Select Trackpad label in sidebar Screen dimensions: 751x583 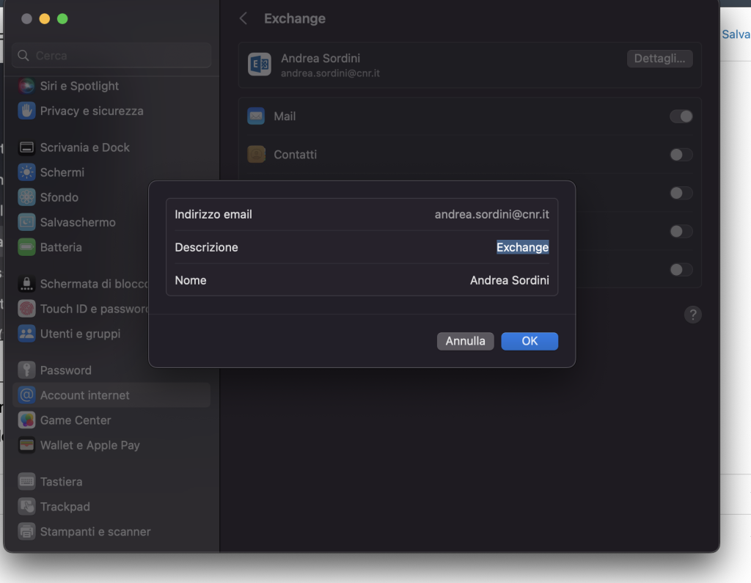pyautogui.click(x=65, y=506)
